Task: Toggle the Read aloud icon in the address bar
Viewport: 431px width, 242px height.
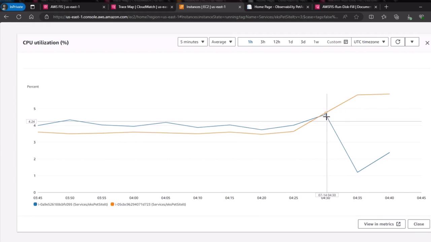Action: (x=345, y=17)
